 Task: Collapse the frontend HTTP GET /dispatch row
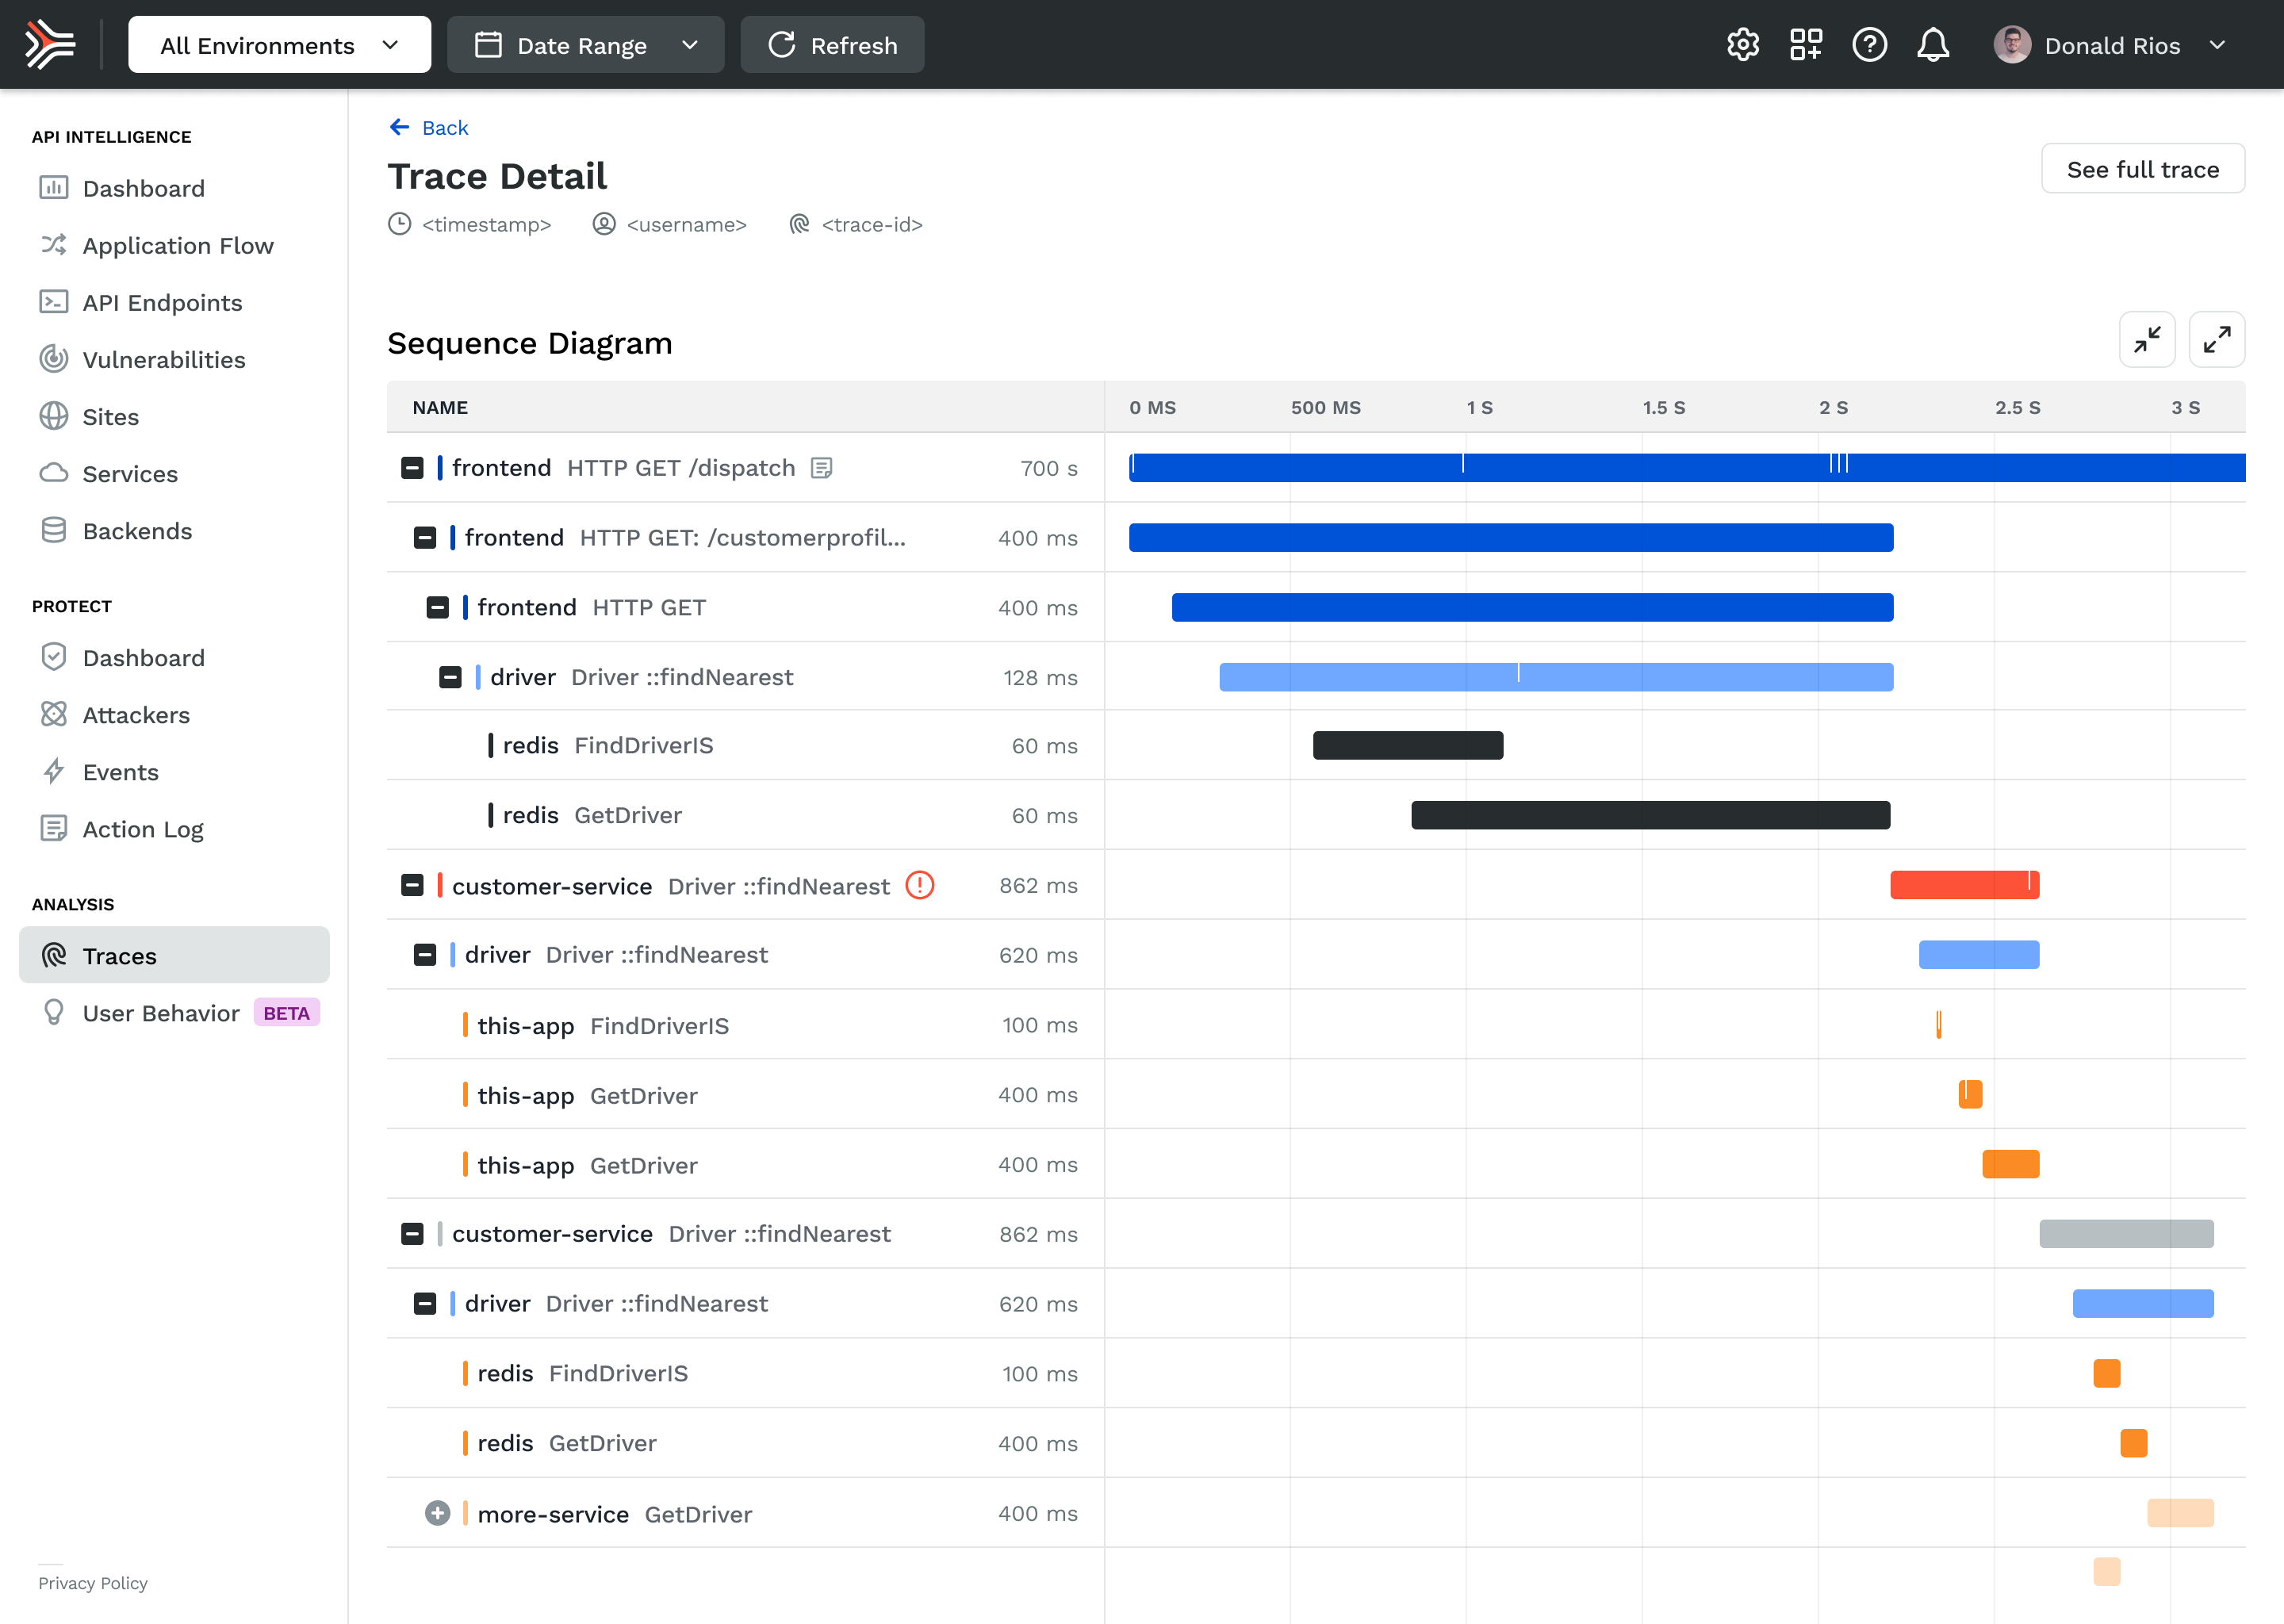point(412,468)
